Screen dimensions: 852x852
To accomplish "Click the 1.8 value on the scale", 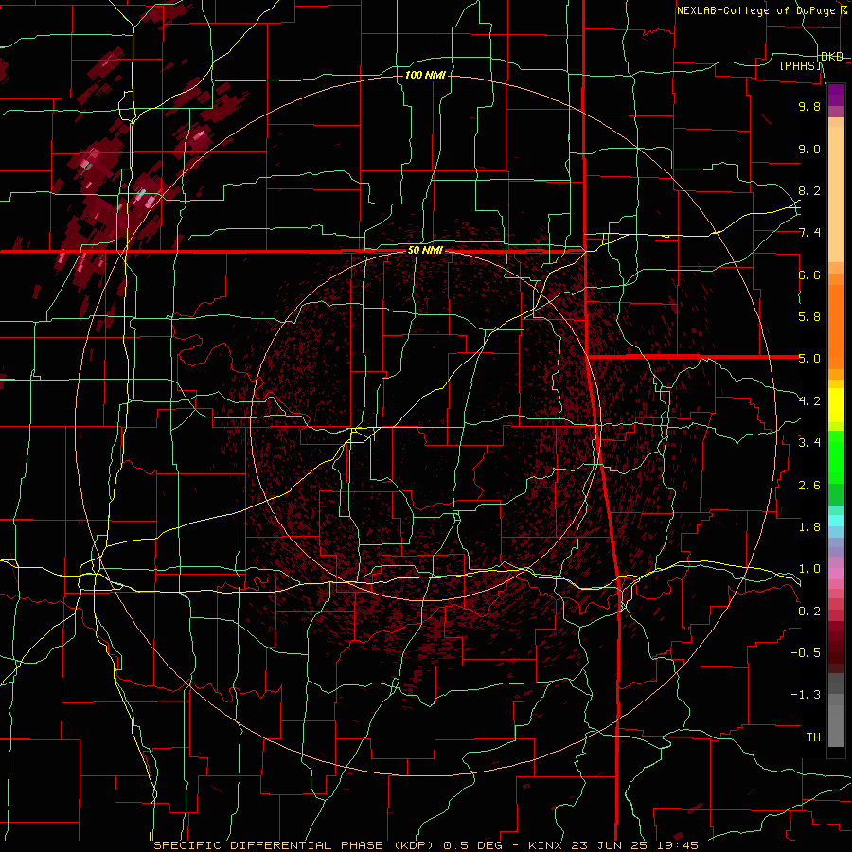I will (809, 527).
